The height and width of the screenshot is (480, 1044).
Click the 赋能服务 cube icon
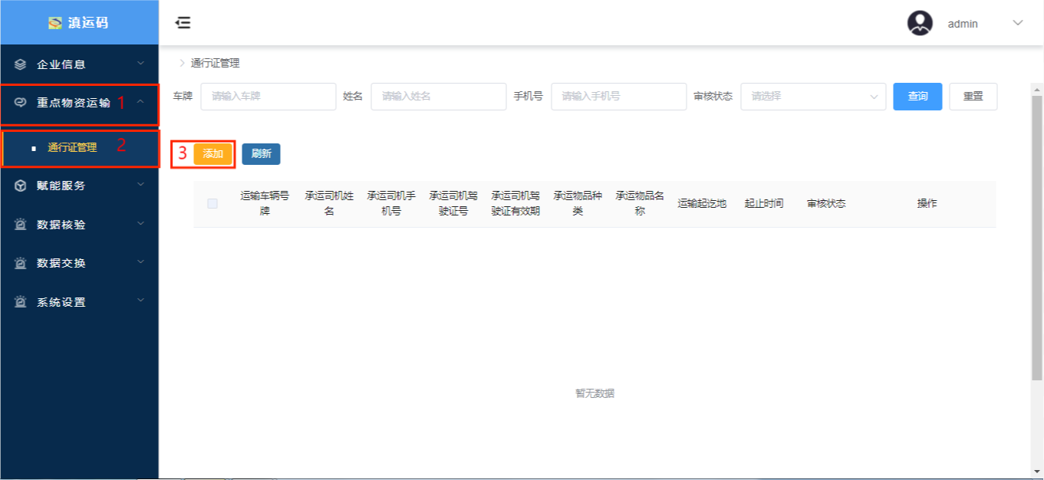(21, 186)
